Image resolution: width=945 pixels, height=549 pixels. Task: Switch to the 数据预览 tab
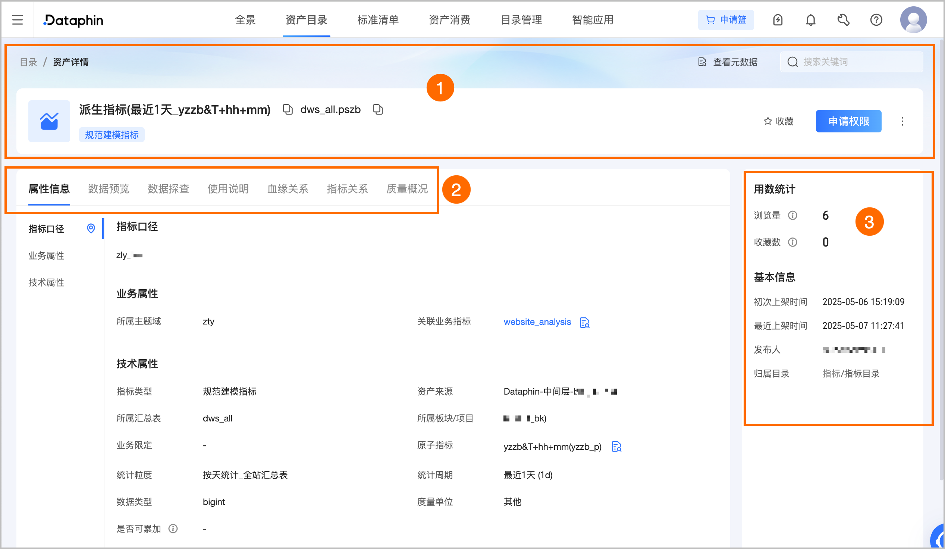[x=109, y=189]
